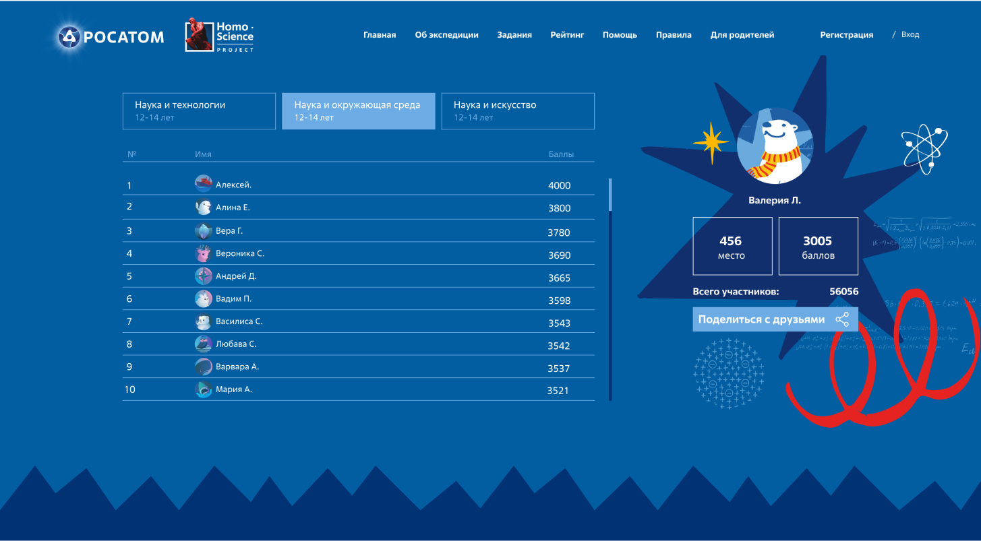Select Вероника С.'s pink avatar icon
This screenshot has width=981, height=541.
(204, 253)
